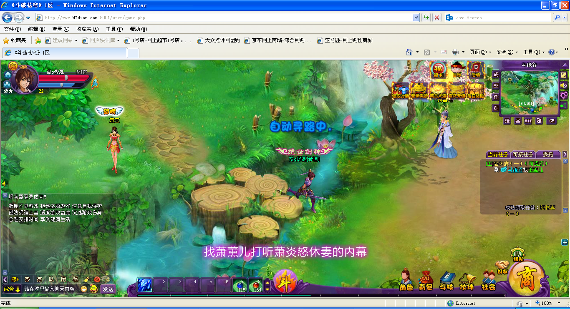The image size is (570, 309).
Task: Click the 斗缘谷 minimap image
Action: point(530,93)
